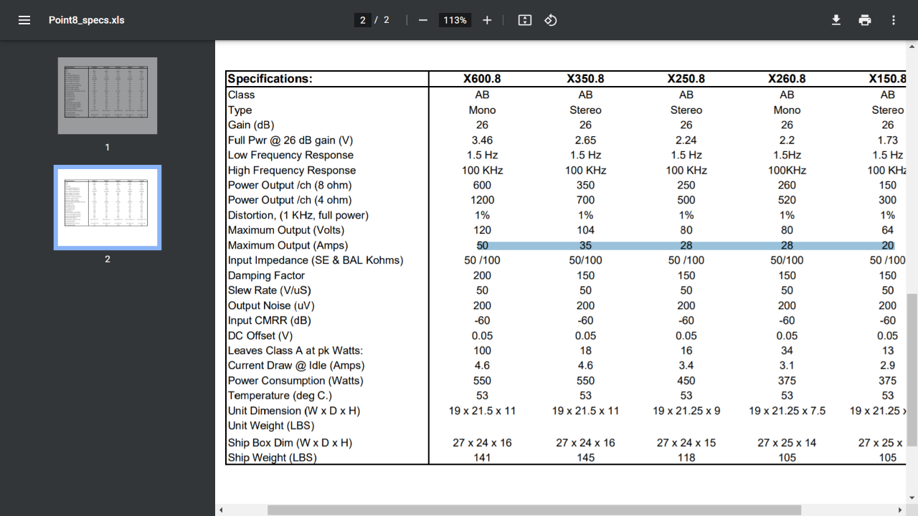
Task: Download the Point8_specs.xls PDF
Action: (x=836, y=20)
